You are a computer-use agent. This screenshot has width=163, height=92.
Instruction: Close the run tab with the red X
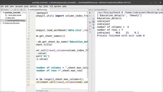tap(90, 29)
